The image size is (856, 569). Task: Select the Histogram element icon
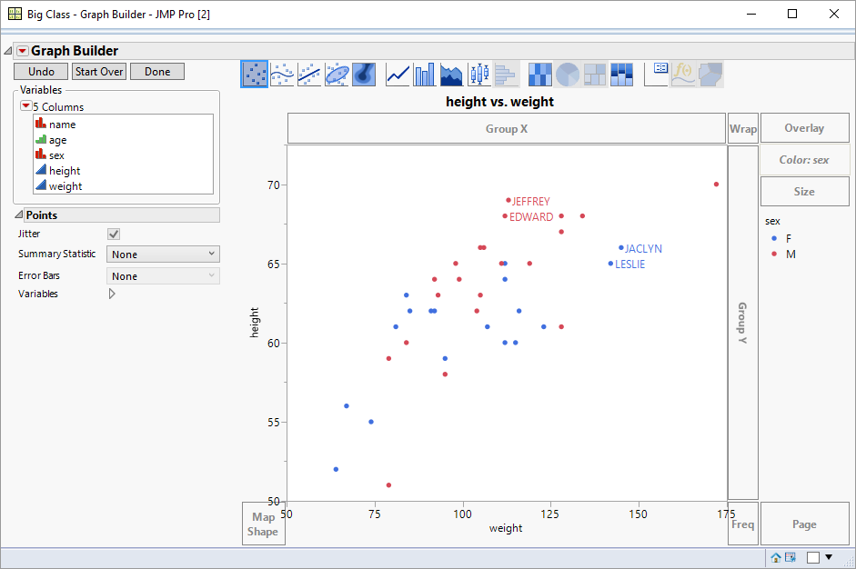[x=506, y=74]
